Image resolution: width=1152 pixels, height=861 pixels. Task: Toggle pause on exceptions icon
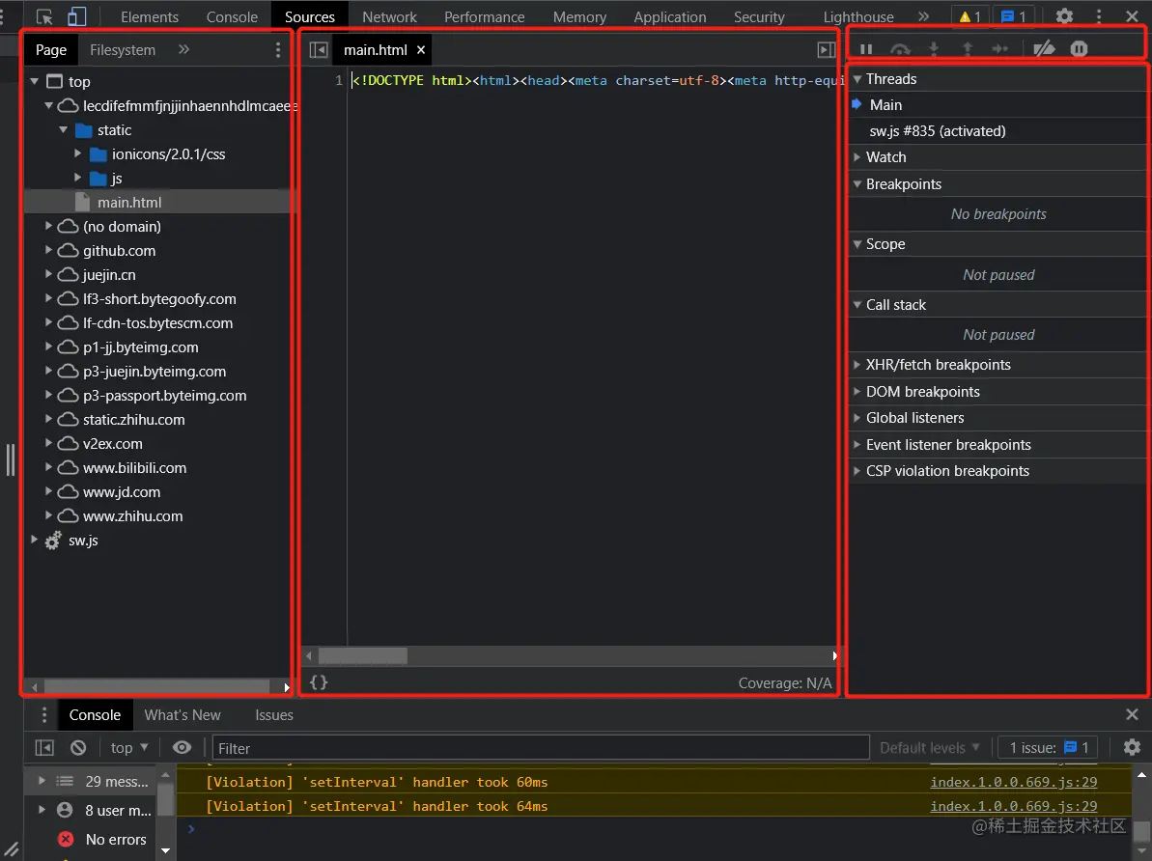pyautogui.click(x=1079, y=48)
